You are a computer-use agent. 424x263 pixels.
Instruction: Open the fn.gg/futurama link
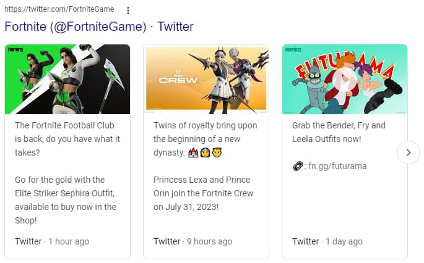click(x=334, y=166)
